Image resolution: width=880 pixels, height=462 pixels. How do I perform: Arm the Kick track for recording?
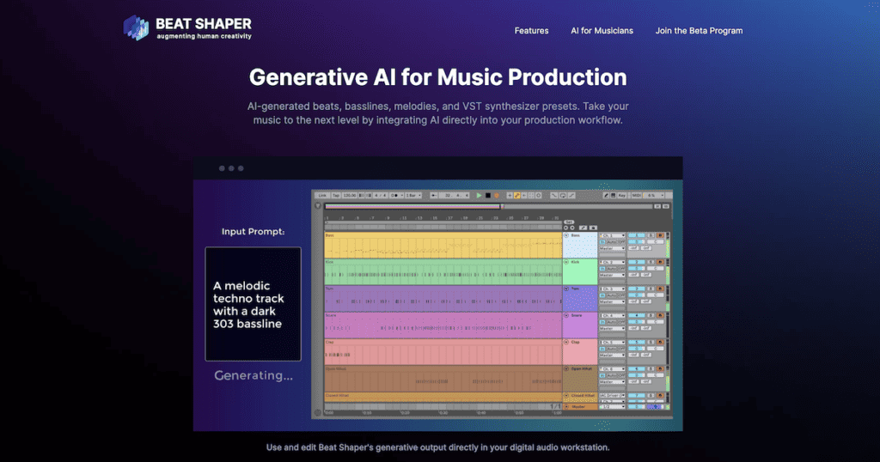point(660,262)
